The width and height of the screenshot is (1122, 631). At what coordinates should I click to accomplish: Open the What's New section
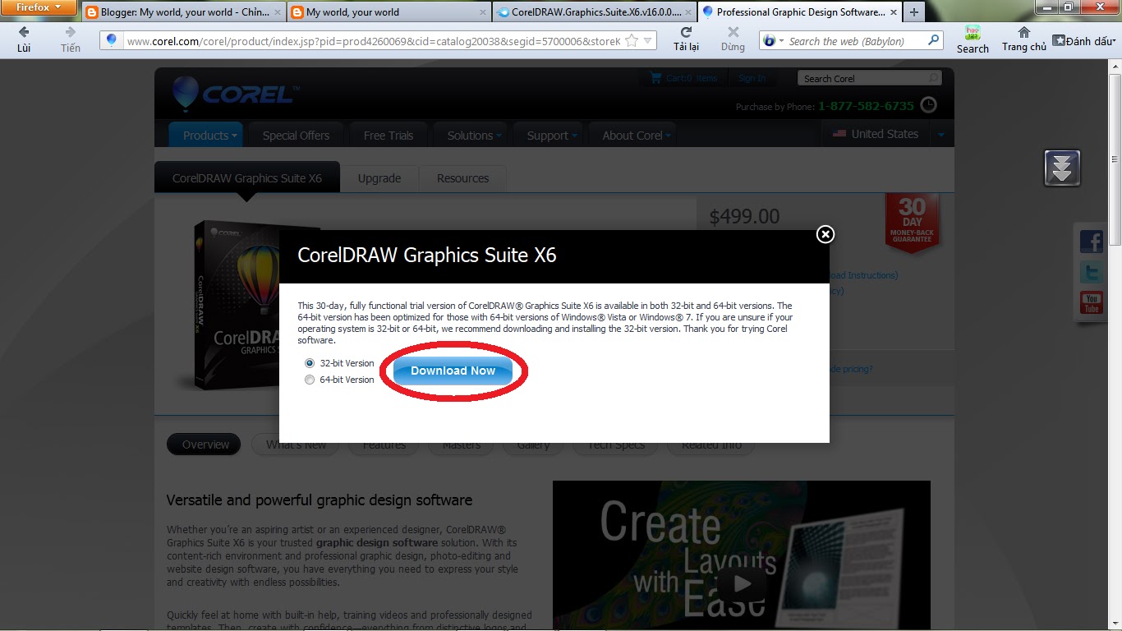click(297, 444)
